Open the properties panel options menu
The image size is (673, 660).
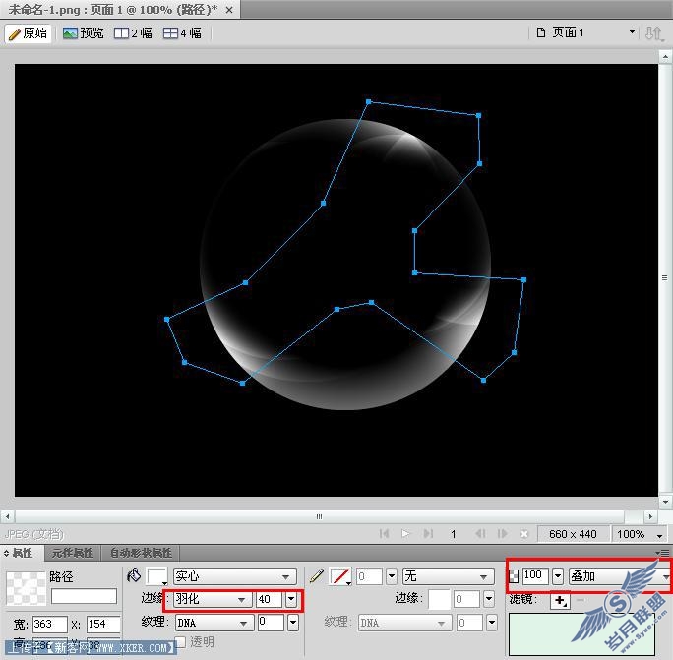point(664,553)
